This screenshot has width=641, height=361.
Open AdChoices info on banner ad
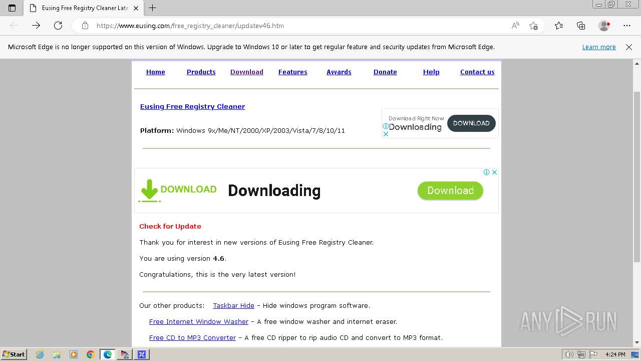click(486, 172)
